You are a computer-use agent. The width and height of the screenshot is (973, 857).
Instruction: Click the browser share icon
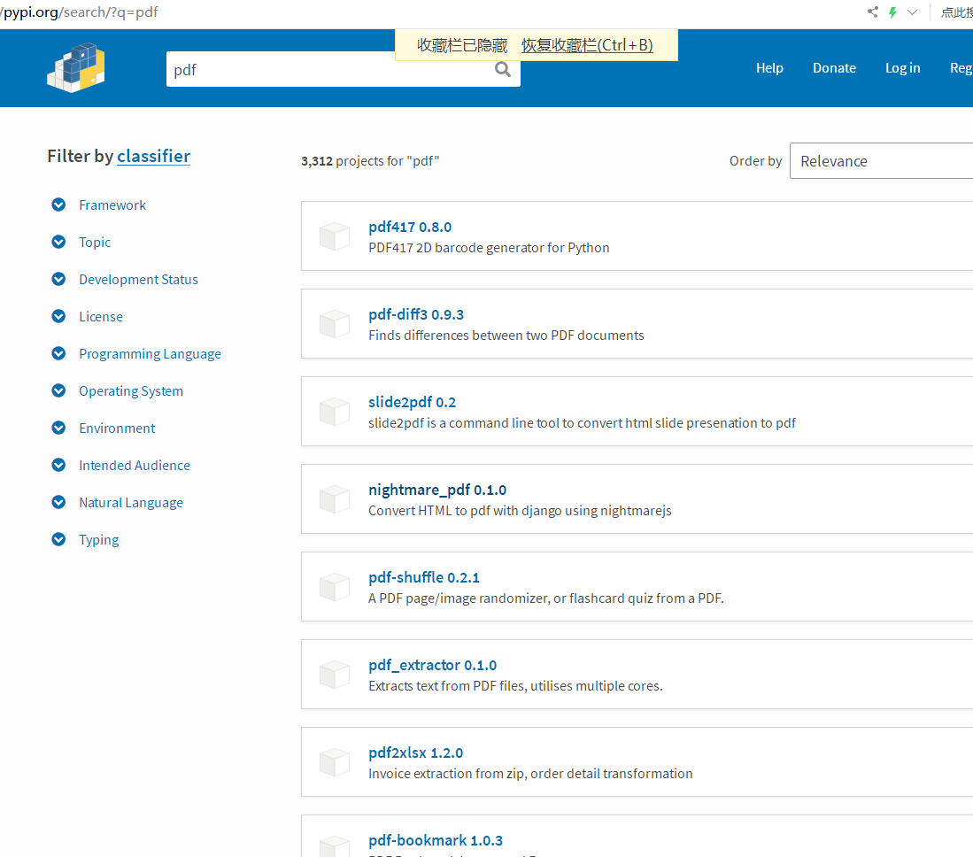[x=872, y=12]
